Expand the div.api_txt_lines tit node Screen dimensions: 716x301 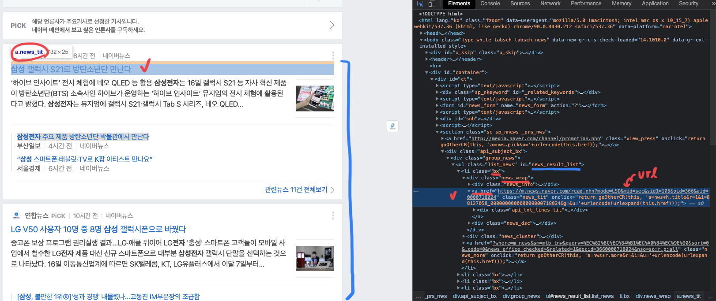click(x=474, y=210)
